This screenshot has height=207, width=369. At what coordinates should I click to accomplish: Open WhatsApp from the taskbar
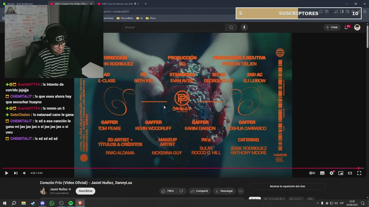pos(52,203)
